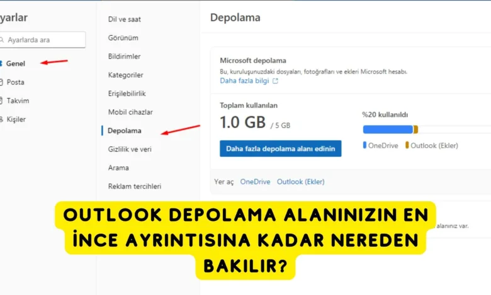491x295 pixels.
Task: Click the blue OneDrive legend marker
Action: (x=364, y=145)
